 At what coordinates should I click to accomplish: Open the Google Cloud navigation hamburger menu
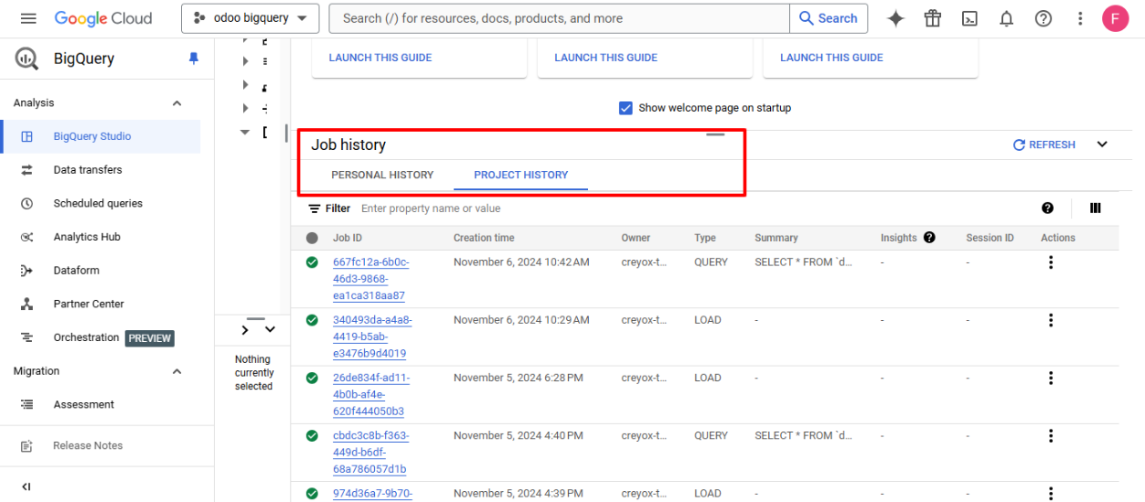tap(28, 18)
